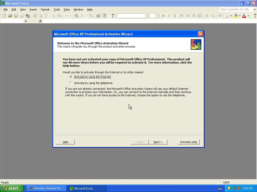Click the Insert Function fx icon

click(40, 21)
